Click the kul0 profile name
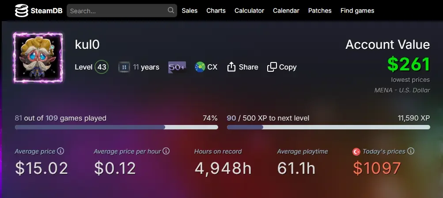The height and width of the screenshot is (198, 443). point(87,44)
